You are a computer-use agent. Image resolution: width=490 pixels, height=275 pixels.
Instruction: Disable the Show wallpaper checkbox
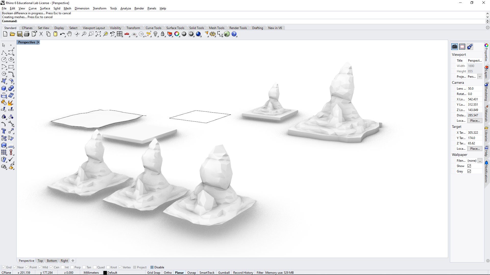469,166
